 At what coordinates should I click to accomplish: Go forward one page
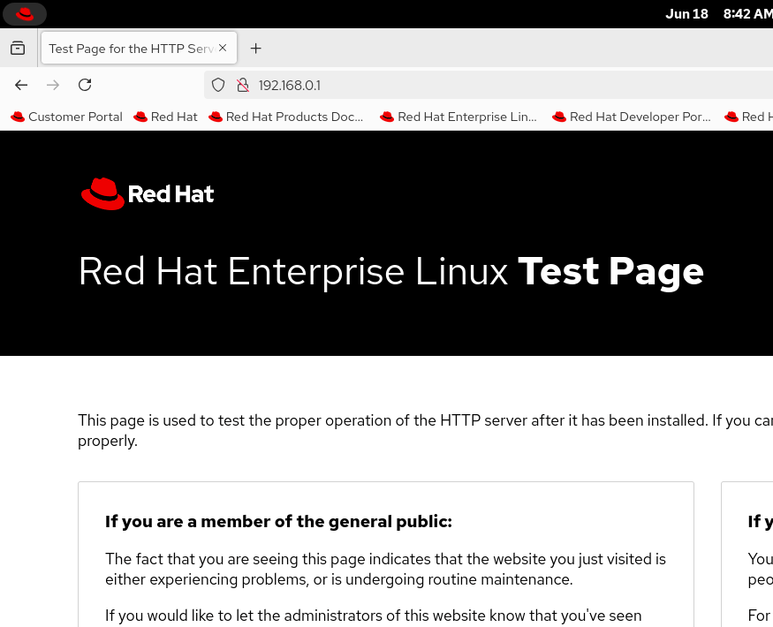click(x=53, y=86)
